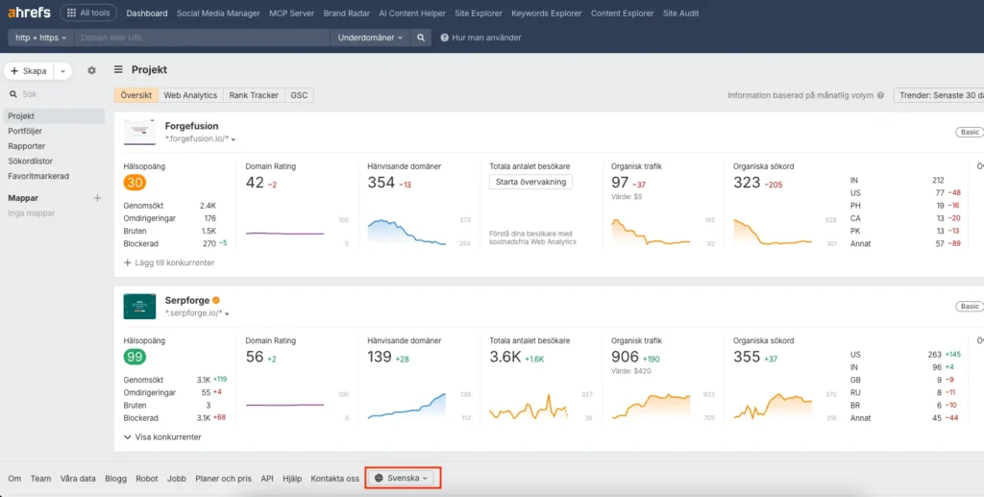This screenshot has width=984, height=497.
Task: Expand the Skapa button dropdown arrow
Action: [x=62, y=71]
